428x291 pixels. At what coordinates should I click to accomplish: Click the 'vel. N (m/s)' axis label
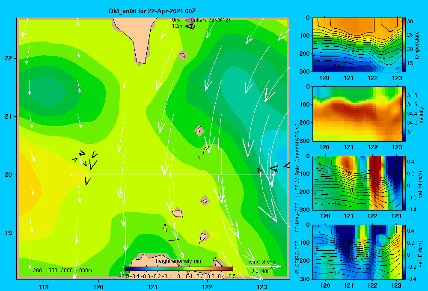pos(421,184)
